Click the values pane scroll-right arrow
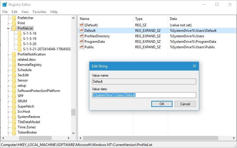Image resolution: width=237 pixels, height=148 pixels. pos(234,138)
